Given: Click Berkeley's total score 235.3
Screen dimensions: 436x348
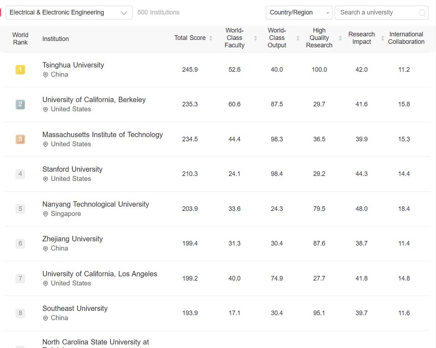Looking at the screenshot, I should point(190,104).
